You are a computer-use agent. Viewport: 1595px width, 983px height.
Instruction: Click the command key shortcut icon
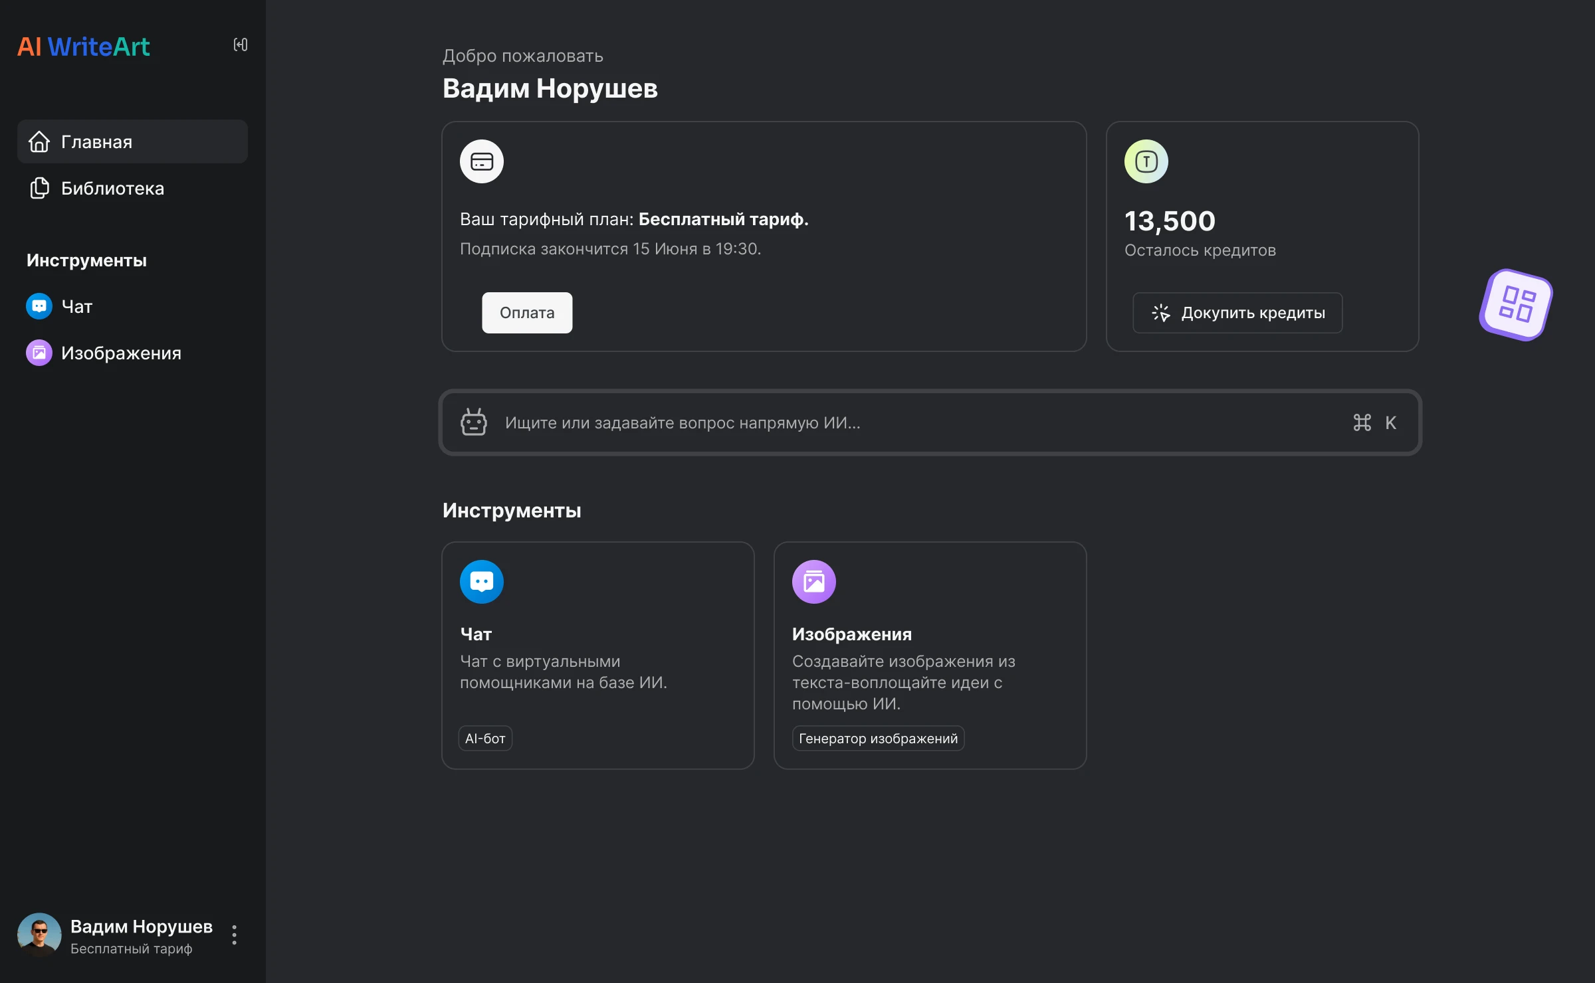[1362, 422]
